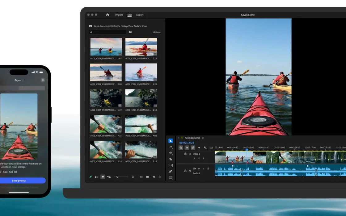Select the Track Select Forward tool
The image size is (346, 216).
[x=171, y=147]
